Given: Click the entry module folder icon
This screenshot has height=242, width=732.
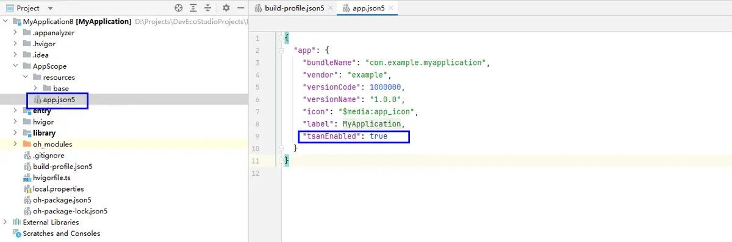Looking at the screenshot, I should click(26, 111).
